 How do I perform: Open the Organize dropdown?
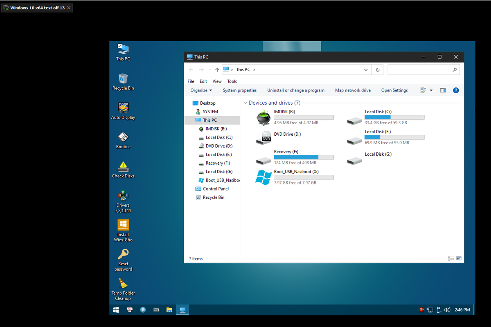201,90
